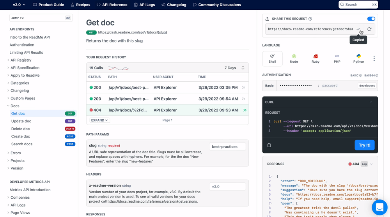
Task: Select the Shell language icon
Action: click(x=272, y=58)
